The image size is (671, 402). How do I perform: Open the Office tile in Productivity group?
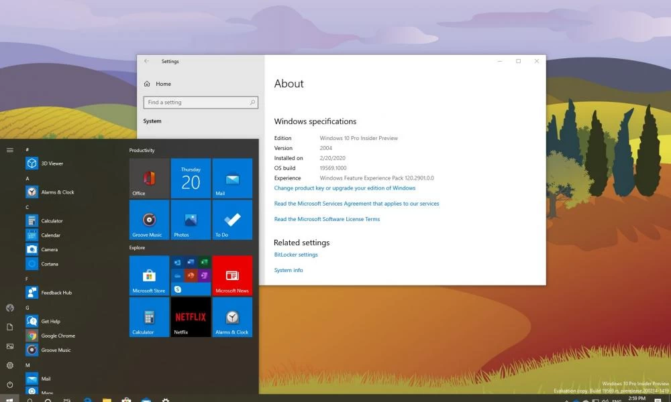pyautogui.click(x=149, y=178)
